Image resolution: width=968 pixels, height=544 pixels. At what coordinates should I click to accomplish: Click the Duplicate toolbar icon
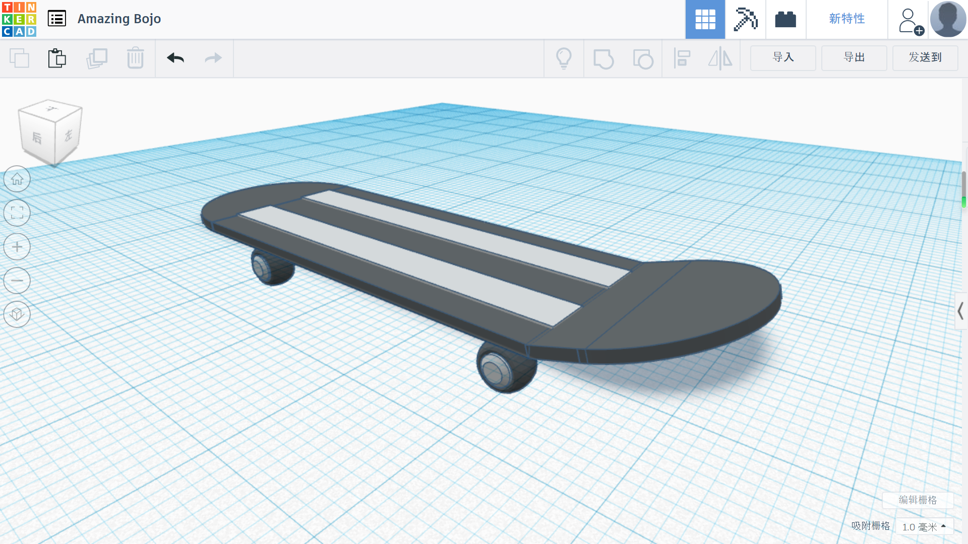point(97,58)
